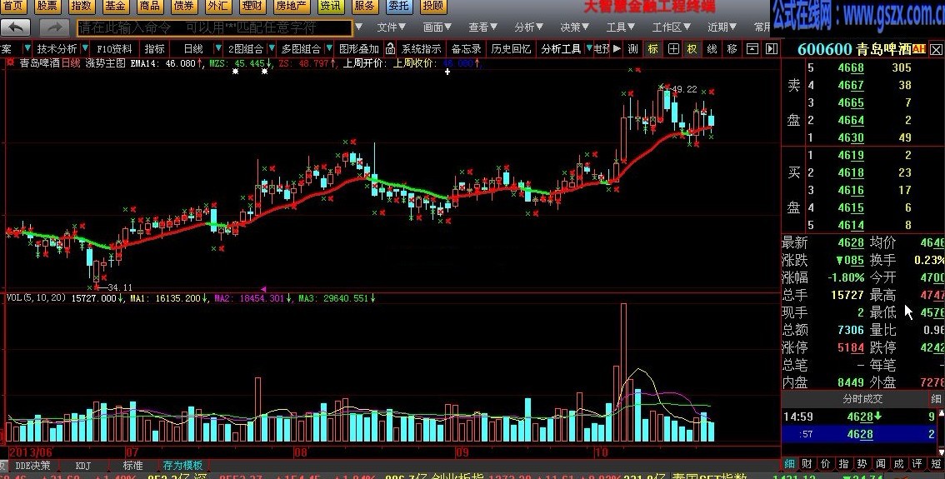Open the 分析 menu

point(528,27)
